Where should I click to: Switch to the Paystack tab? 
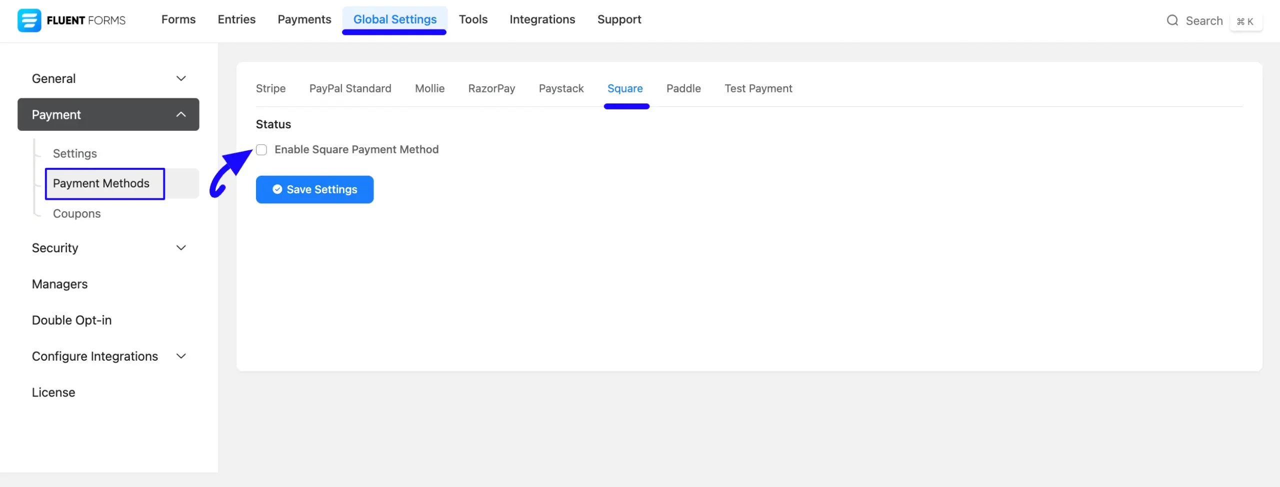561,88
